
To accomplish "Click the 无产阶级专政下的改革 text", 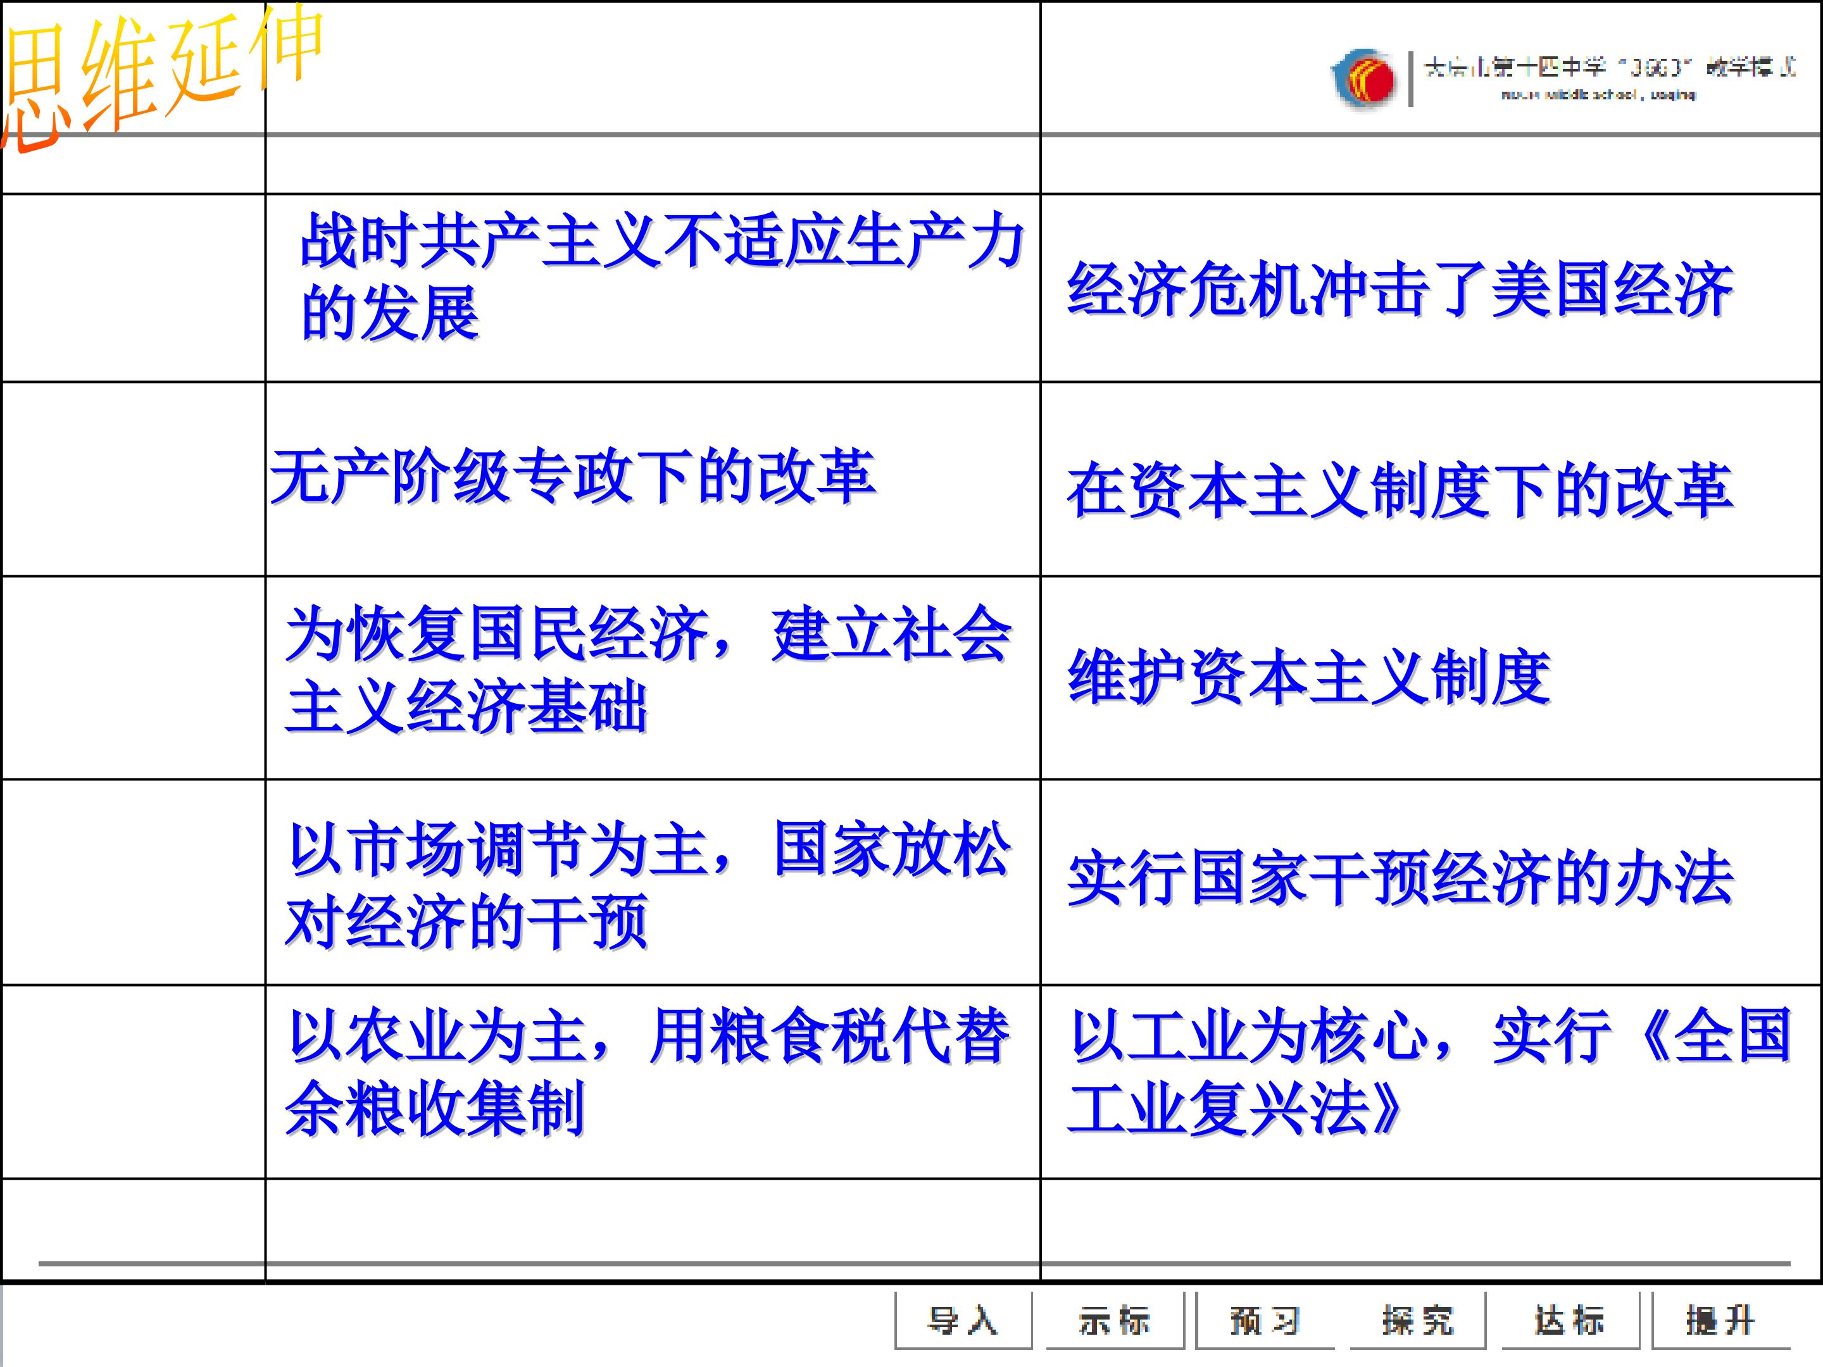I will (573, 477).
